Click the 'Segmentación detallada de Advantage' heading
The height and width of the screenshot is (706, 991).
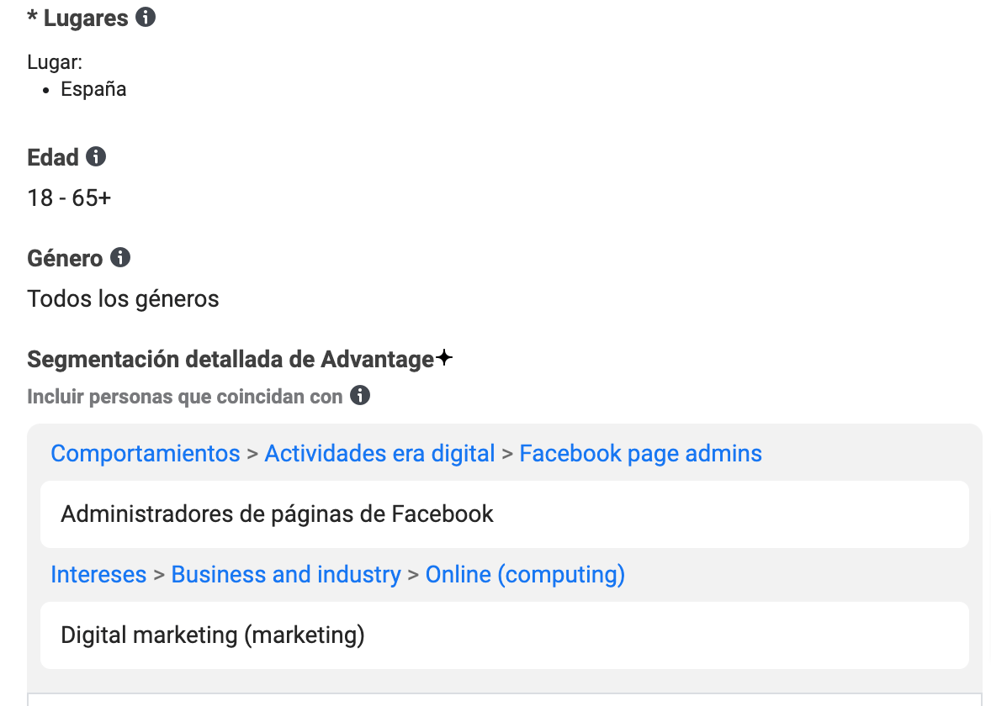[x=230, y=360]
